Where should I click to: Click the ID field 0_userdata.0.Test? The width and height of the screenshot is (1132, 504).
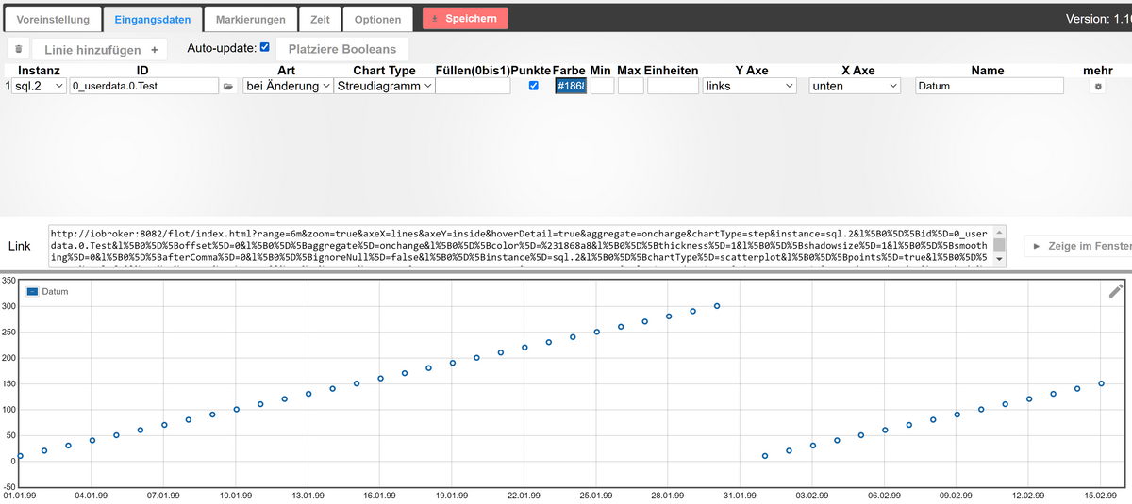click(x=144, y=86)
